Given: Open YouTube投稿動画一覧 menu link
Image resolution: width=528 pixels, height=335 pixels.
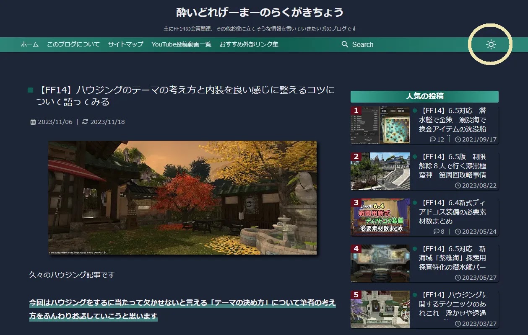Looking at the screenshot, I should (182, 44).
